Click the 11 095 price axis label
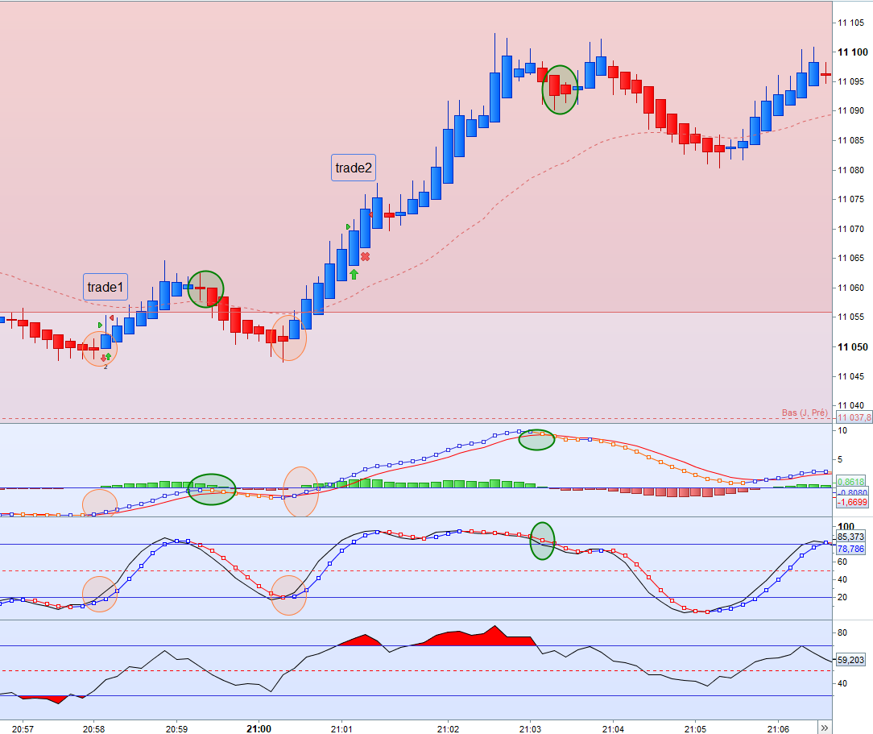The image size is (873, 734). (x=851, y=81)
